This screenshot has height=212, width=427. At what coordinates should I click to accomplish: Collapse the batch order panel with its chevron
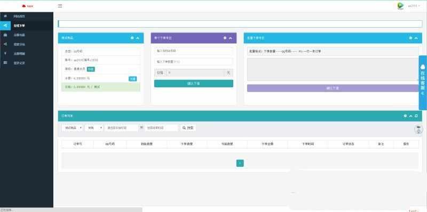(x=416, y=38)
